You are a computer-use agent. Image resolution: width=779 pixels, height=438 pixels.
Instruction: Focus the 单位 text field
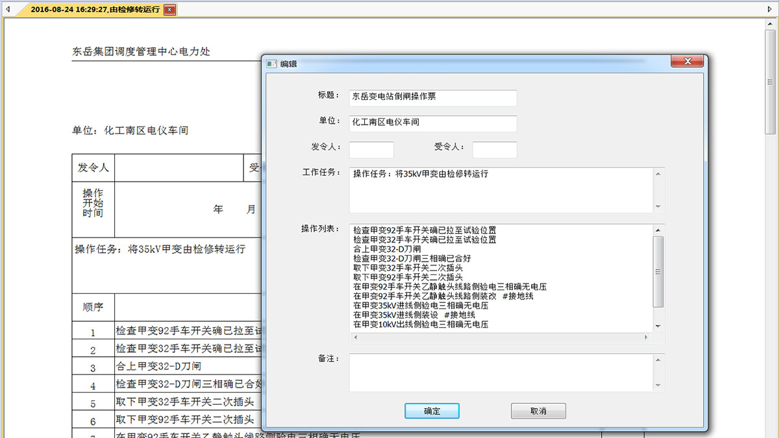[433, 123]
